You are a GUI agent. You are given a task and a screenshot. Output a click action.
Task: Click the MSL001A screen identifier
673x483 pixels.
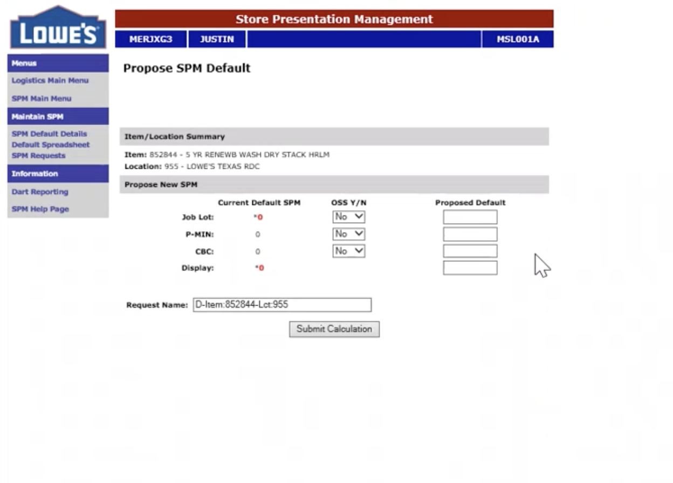coord(517,39)
